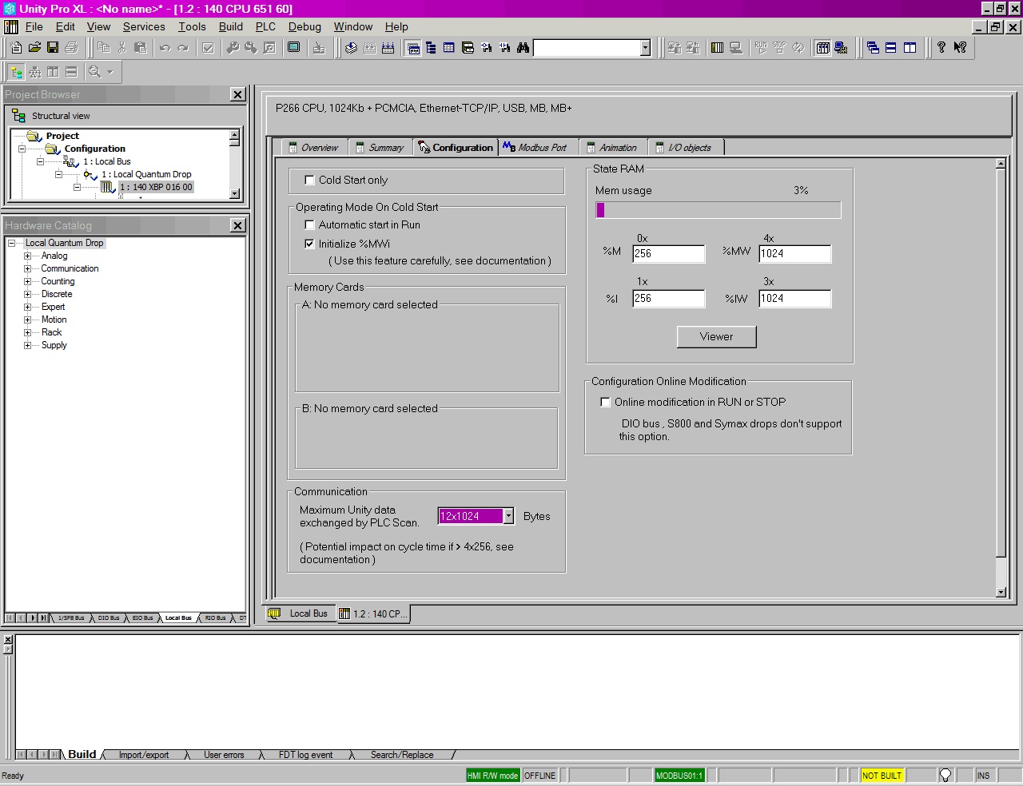1023x786 pixels.
Task: Expand the Communication catalog node
Action: [27, 269]
